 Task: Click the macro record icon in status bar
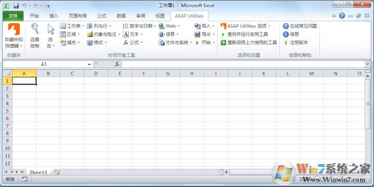pyautogui.click(x=24, y=179)
